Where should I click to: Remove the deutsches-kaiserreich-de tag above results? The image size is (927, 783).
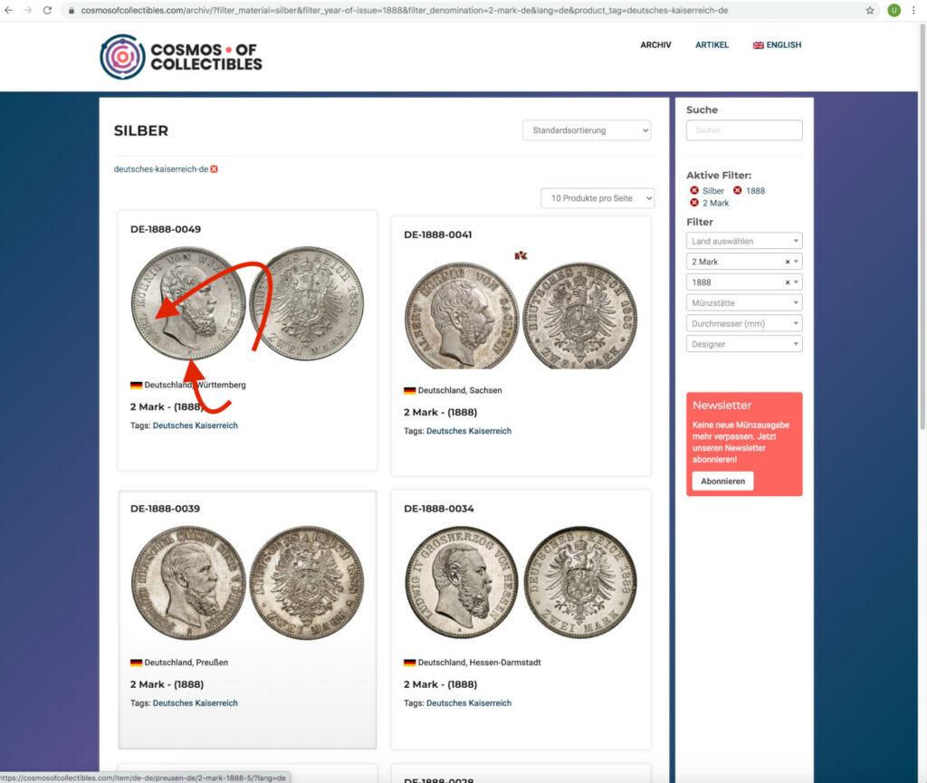click(215, 169)
